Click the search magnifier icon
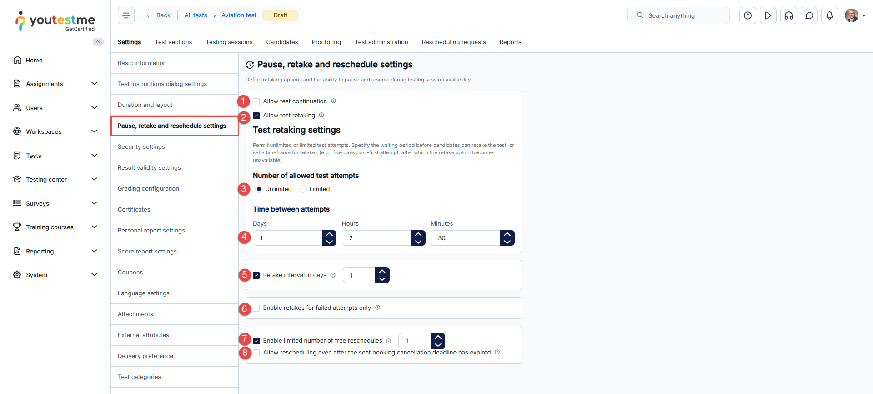 [x=640, y=15]
